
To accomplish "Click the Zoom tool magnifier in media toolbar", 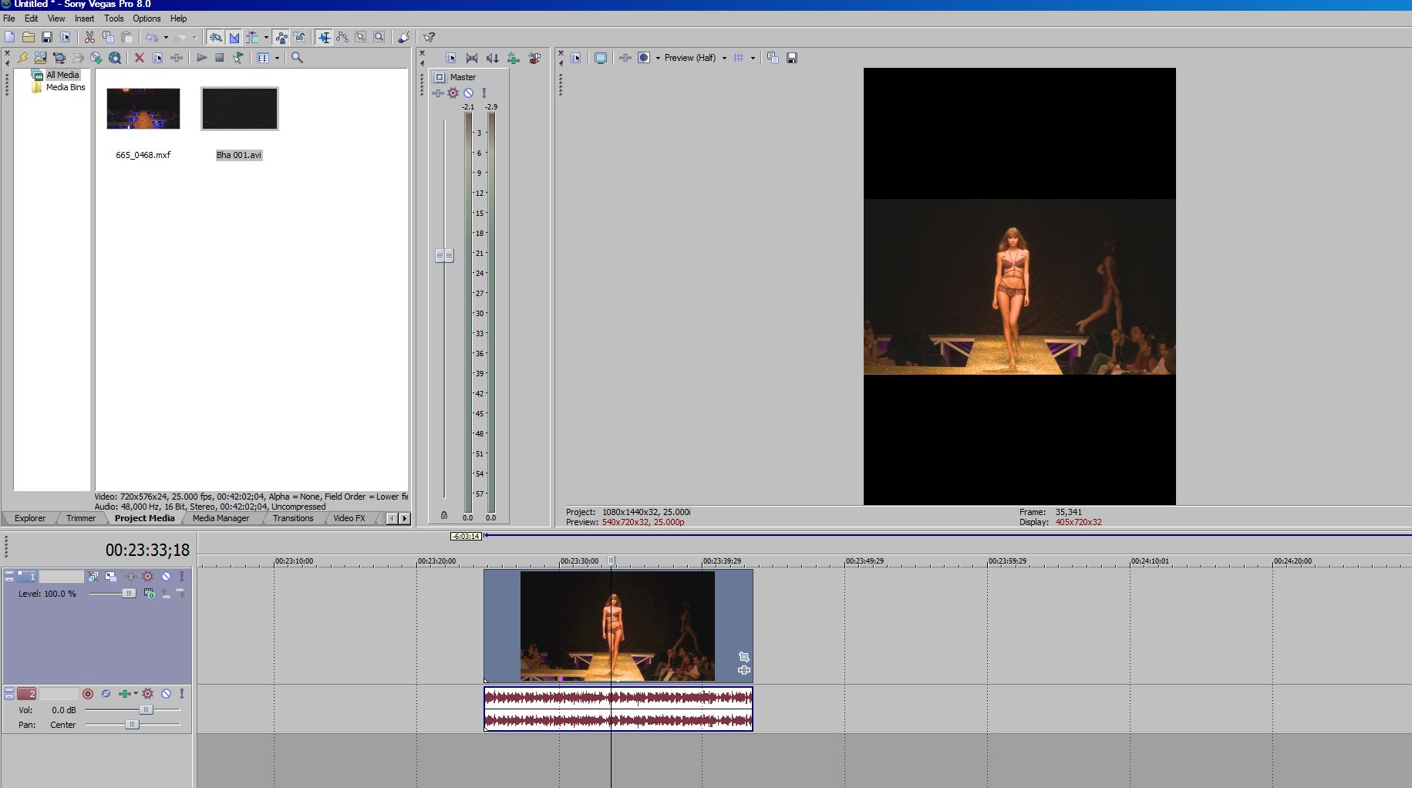I will tap(297, 58).
